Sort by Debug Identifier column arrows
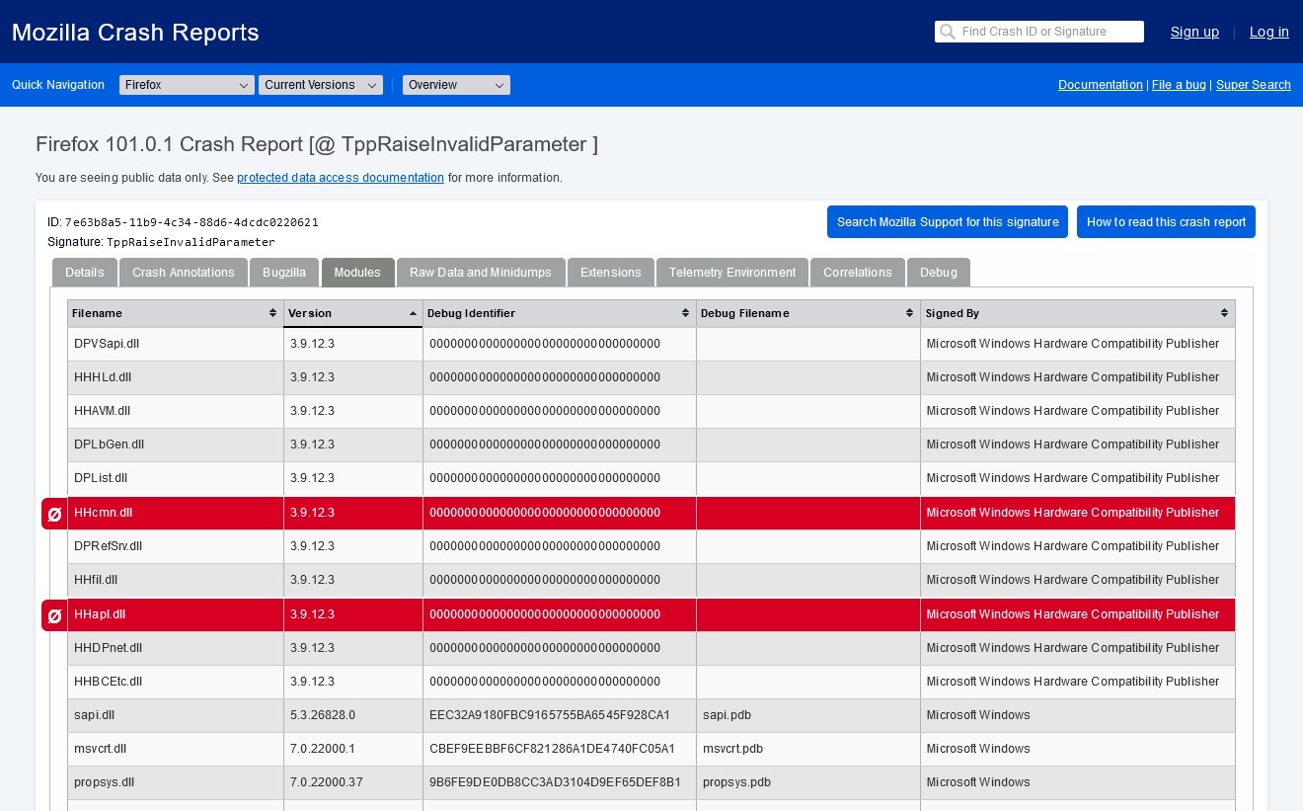This screenshot has width=1303, height=811. [x=685, y=313]
